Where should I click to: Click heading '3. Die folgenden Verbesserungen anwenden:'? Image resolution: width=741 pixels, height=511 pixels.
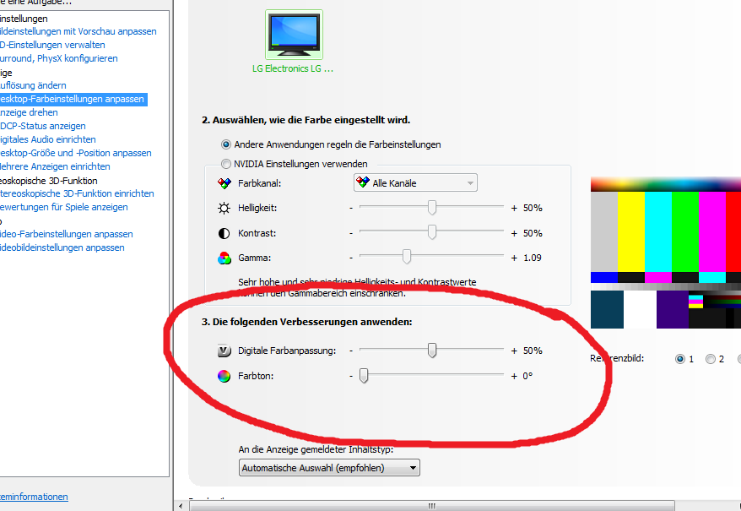tap(306, 322)
